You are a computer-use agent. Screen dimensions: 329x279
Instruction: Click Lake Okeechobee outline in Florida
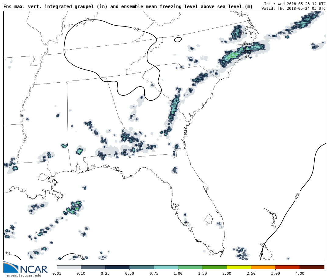[x=208, y=219]
